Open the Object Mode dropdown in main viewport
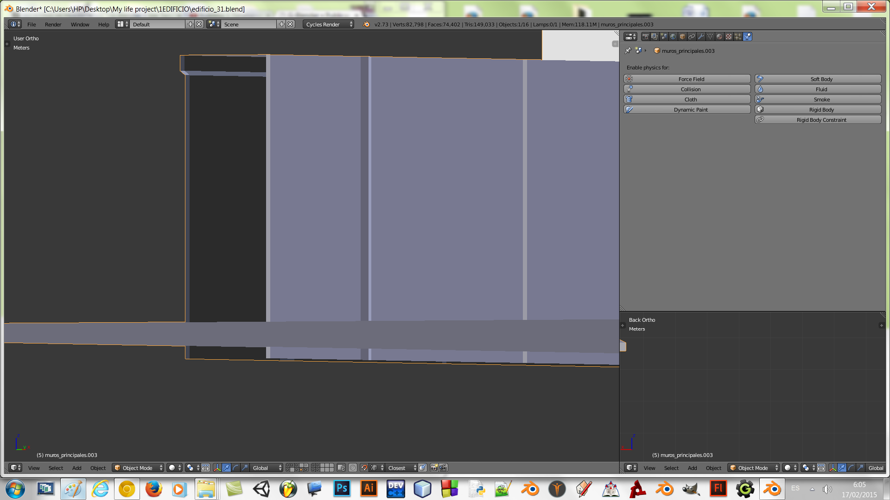Screen dimensions: 890x500 coord(138,468)
